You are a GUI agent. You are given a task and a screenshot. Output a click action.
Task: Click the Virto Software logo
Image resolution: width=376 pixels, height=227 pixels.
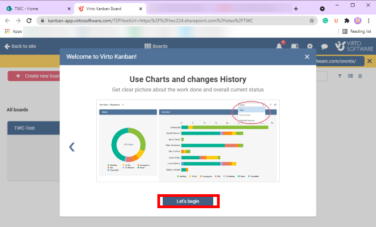pyautogui.click(x=354, y=46)
